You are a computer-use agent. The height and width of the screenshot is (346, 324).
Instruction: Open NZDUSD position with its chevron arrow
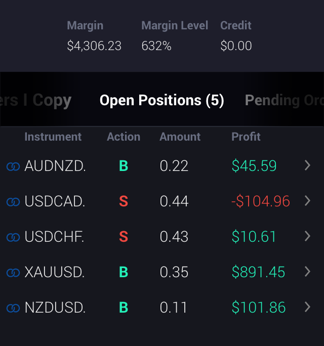[307, 307]
